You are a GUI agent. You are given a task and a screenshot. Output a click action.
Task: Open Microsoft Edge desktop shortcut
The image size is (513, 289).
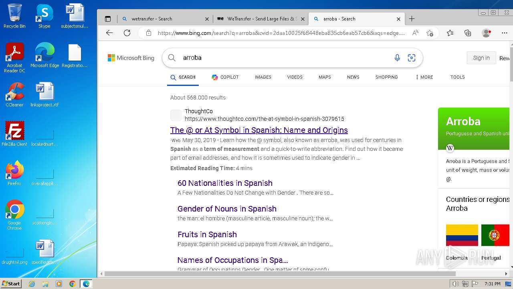point(44,55)
